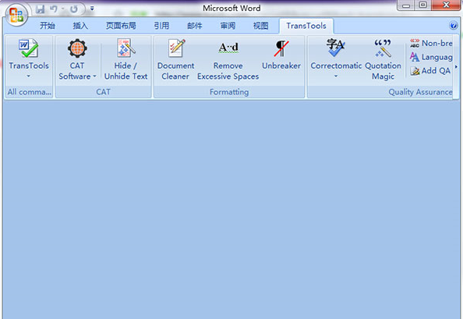The image size is (463, 319).
Task: Minimize the Microsoft Word window
Action: (x=407, y=5)
